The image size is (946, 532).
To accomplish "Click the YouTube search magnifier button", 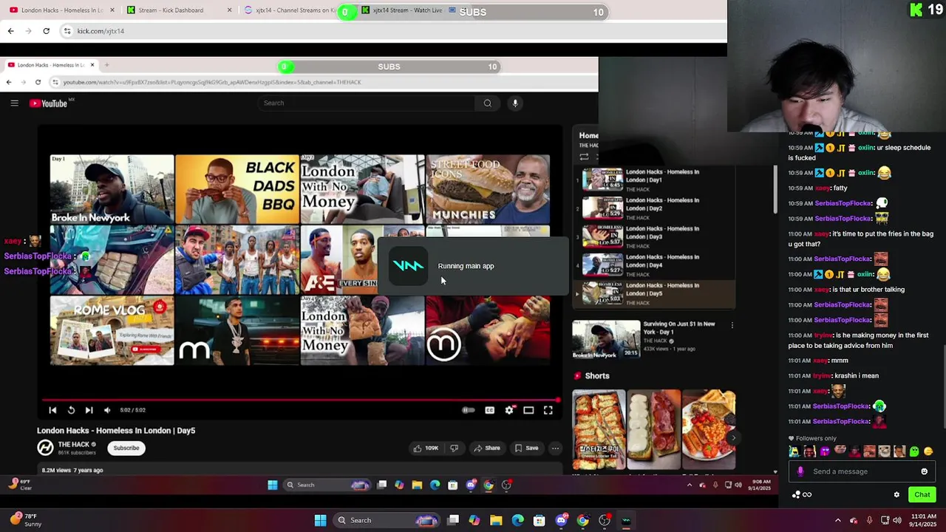I will [487, 103].
